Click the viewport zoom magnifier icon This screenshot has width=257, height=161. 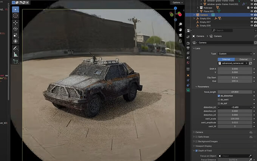click(x=180, y=24)
